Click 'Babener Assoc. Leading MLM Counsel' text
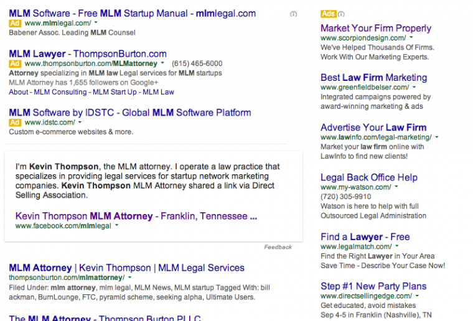 tap(72, 32)
